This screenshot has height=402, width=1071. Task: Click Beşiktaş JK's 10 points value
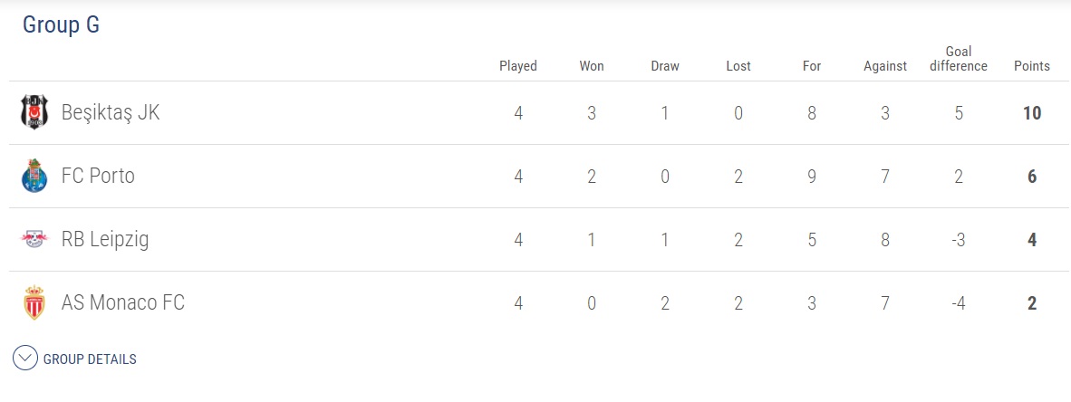(1032, 113)
